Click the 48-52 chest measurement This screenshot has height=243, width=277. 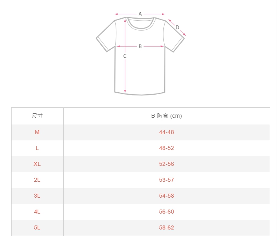click(167, 148)
